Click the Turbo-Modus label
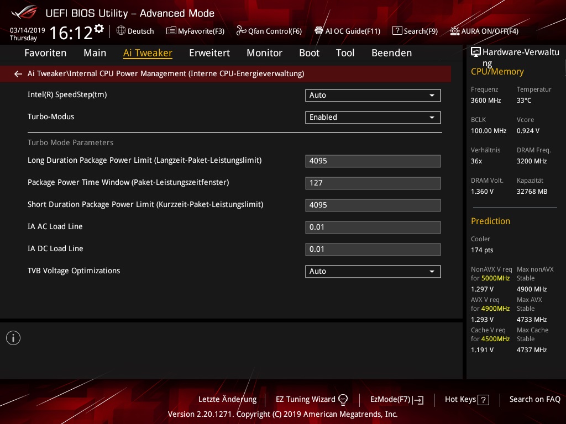The width and height of the screenshot is (566, 424). [51, 117]
